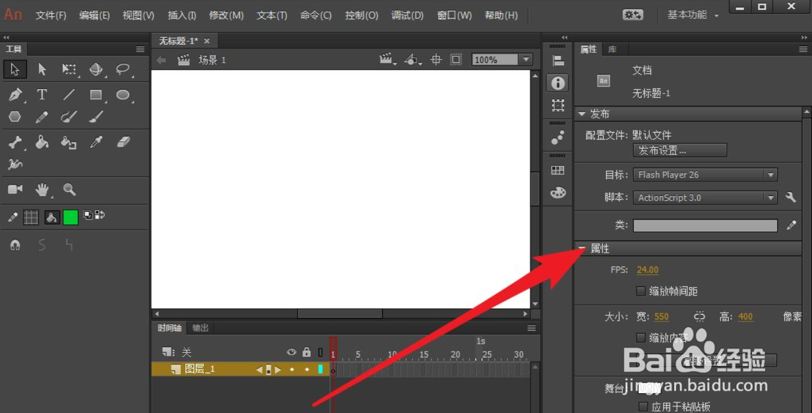Click the green fill color swatch
The height and width of the screenshot is (413, 812).
click(70, 217)
